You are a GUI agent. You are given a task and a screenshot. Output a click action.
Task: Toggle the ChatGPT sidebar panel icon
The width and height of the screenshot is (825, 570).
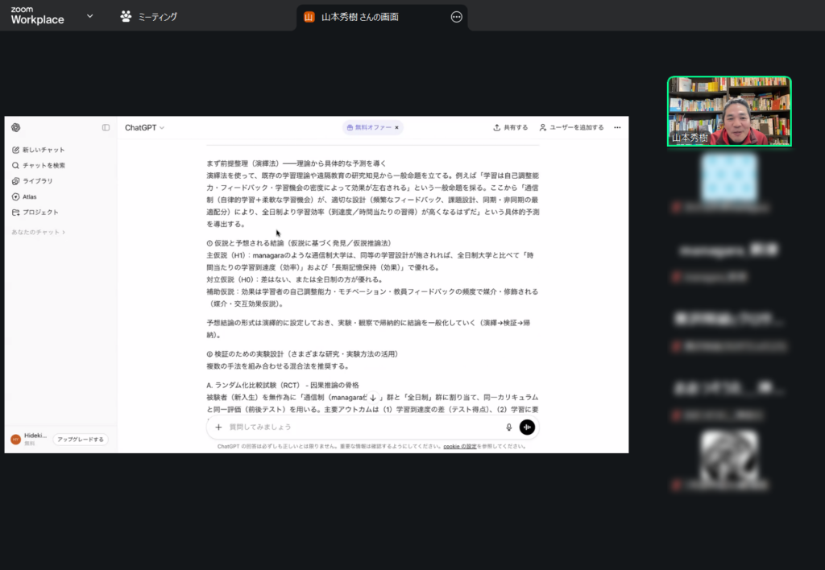106,127
